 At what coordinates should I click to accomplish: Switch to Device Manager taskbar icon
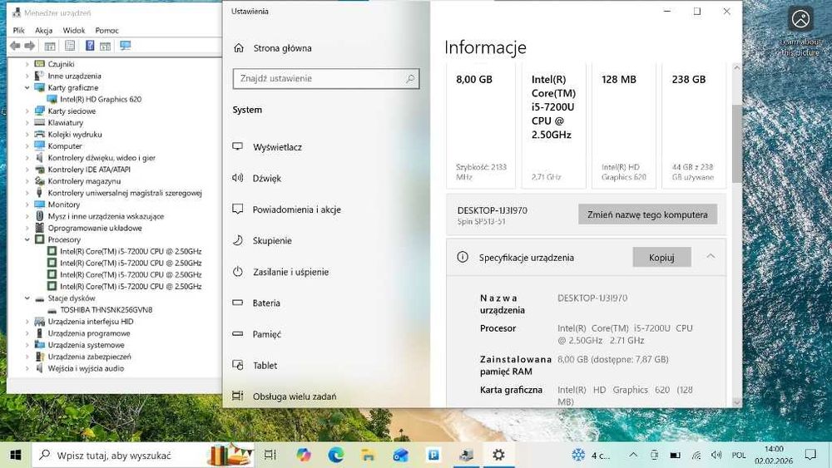(467, 456)
